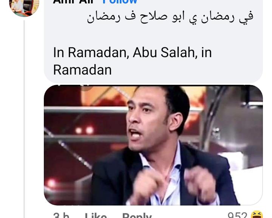Like this comment

(96, 216)
